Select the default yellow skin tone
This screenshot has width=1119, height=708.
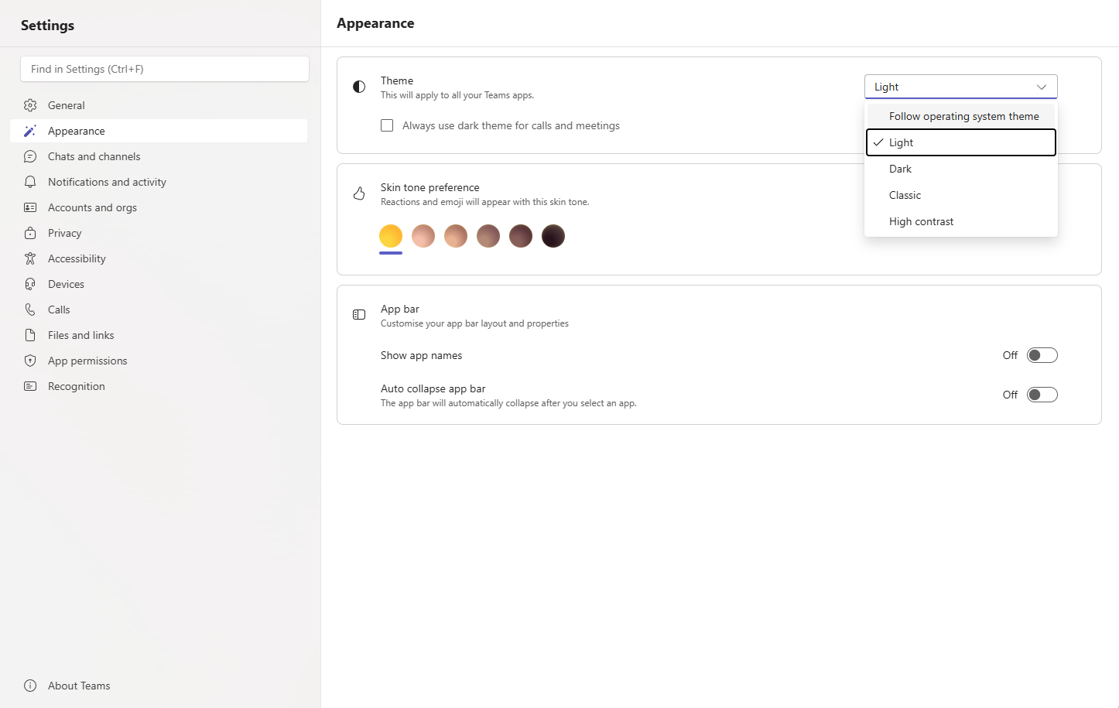[x=391, y=236]
